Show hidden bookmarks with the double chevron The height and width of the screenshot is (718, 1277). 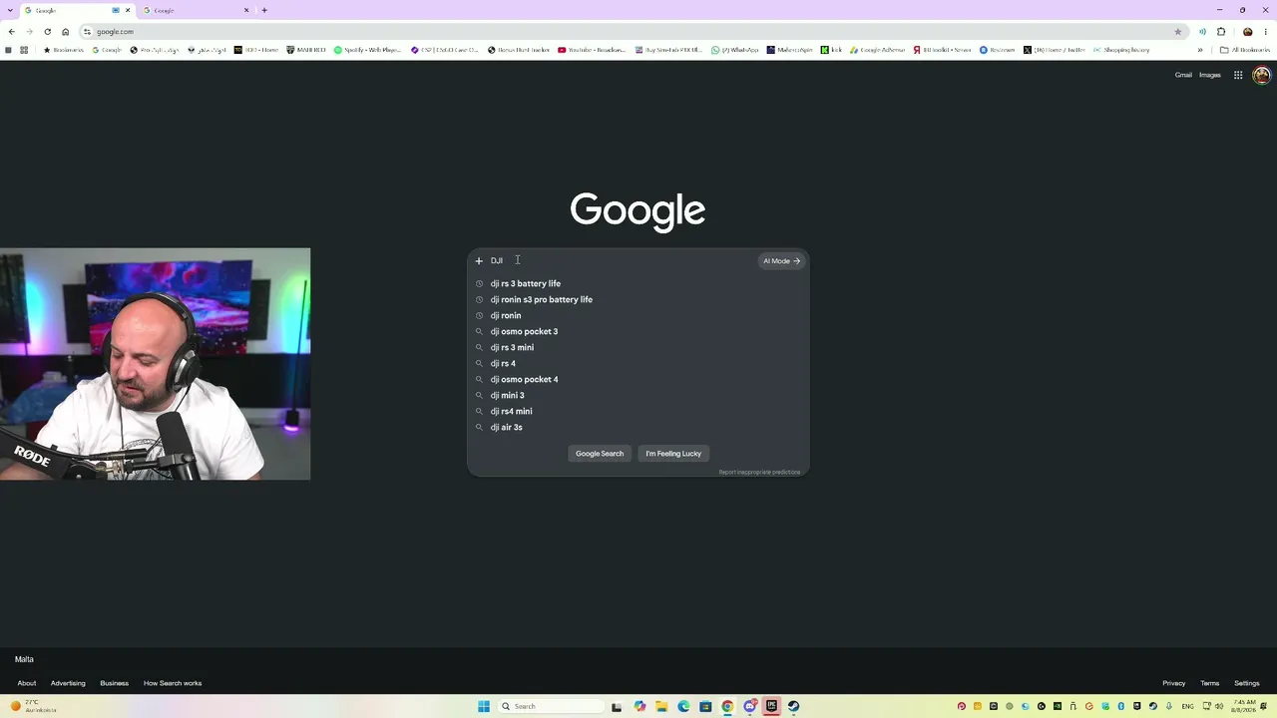[1200, 50]
